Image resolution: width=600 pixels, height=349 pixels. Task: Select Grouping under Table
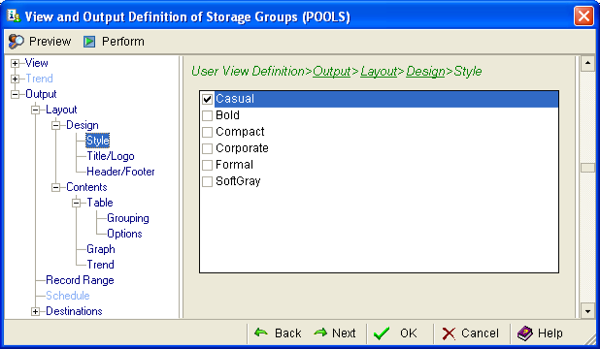(128, 218)
